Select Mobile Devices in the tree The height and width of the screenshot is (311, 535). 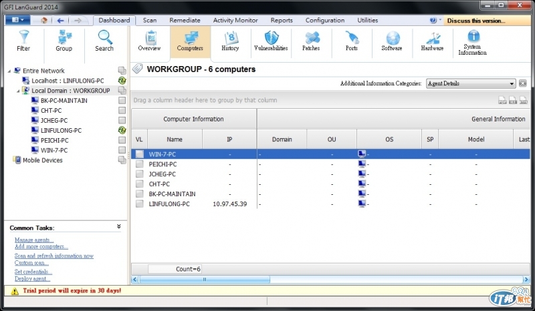(x=43, y=160)
